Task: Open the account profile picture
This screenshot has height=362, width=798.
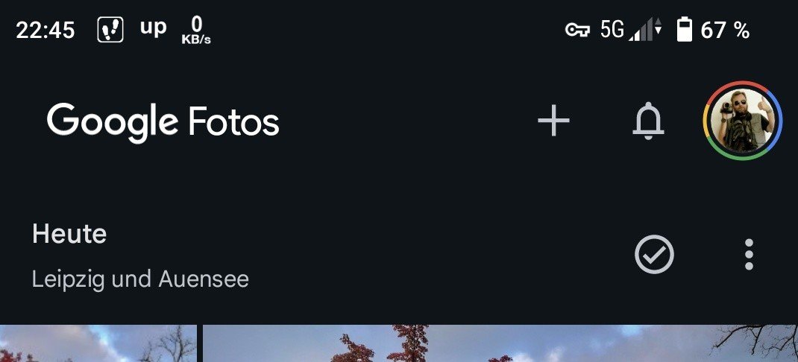Action: (743, 121)
